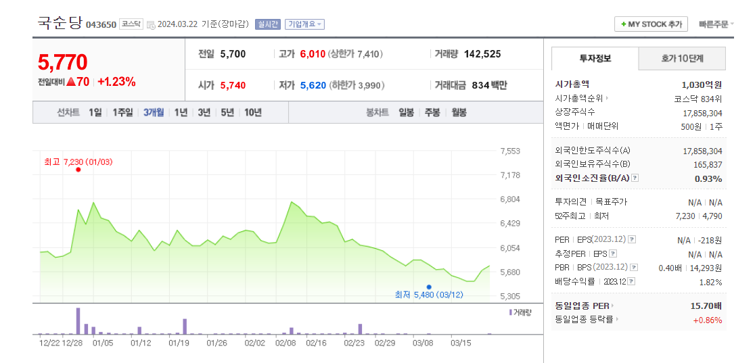The width and height of the screenshot is (755, 363).
Task: Click the 거래량 value 142,525
Action: coord(482,54)
